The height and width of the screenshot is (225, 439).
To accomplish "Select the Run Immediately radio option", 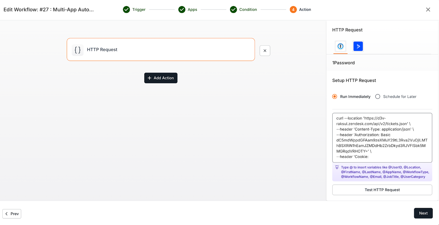I will [335, 96].
